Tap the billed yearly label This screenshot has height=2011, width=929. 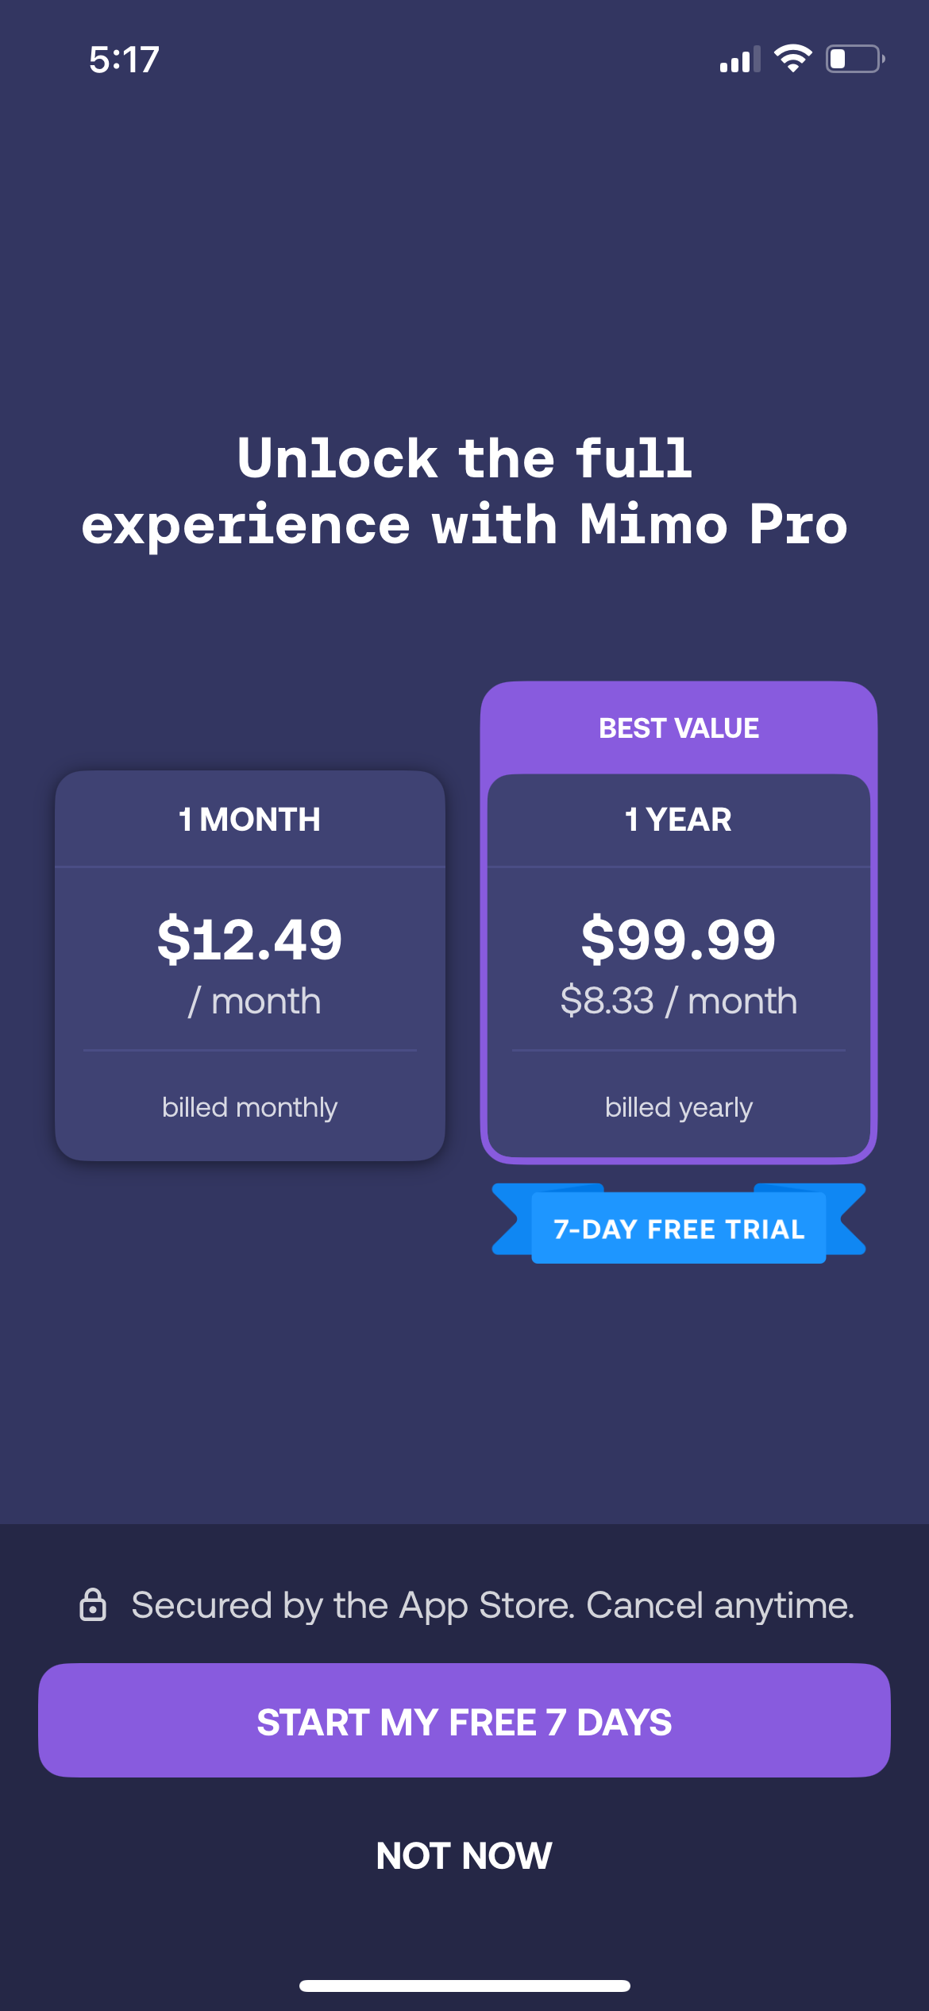[679, 1107]
